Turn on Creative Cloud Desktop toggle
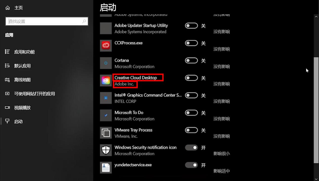This screenshot has width=319, height=181. click(x=191, y=78)
